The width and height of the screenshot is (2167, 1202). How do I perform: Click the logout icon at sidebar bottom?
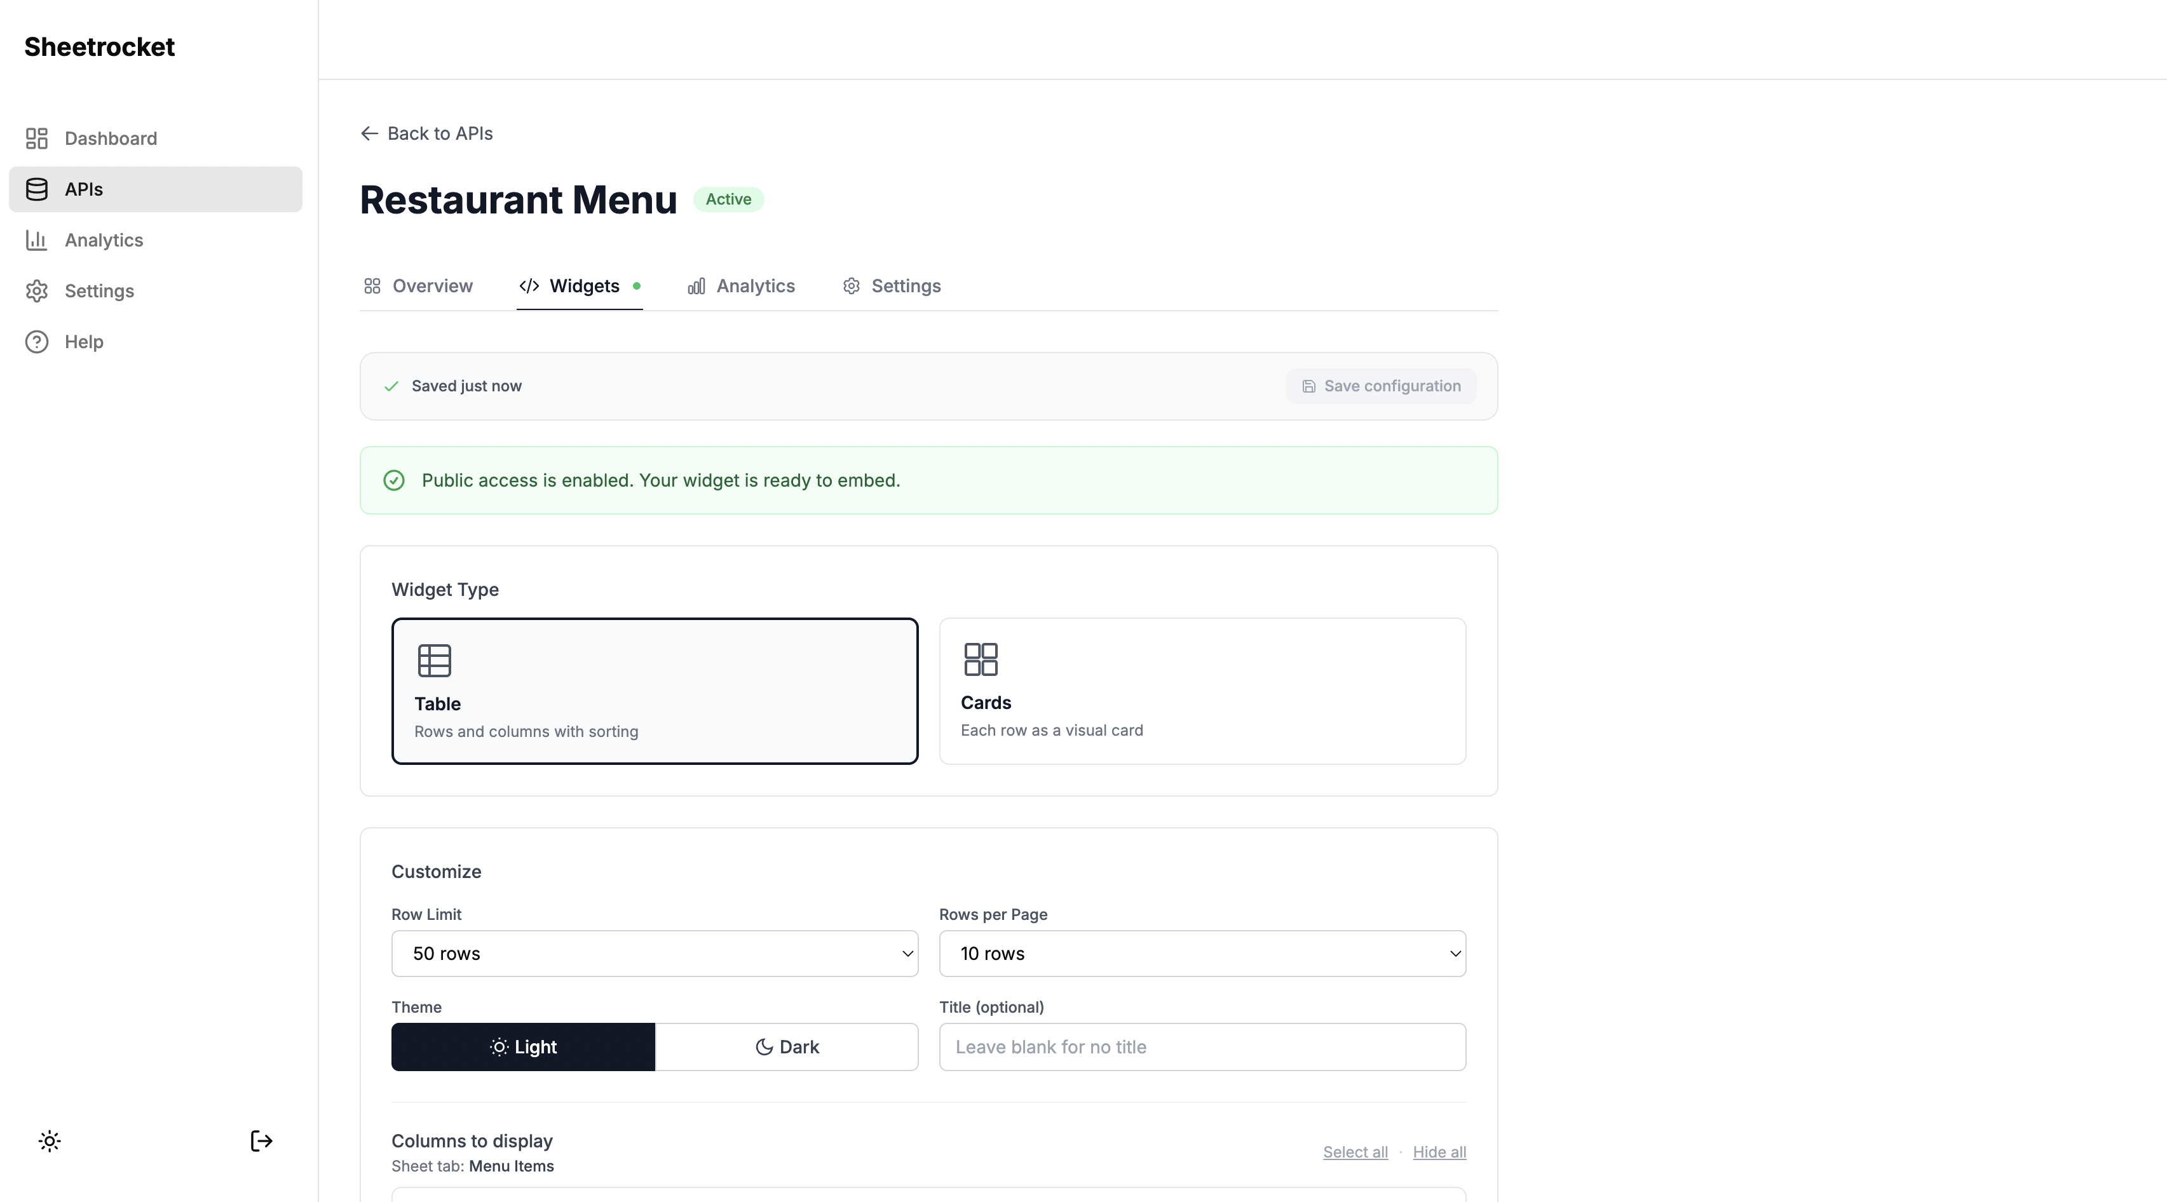click(261, 1140)
